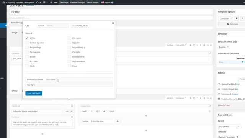Click the plus icon in the Container section toolbar
Viewport: 245px width, 138px height.
[x=204, y=98]
